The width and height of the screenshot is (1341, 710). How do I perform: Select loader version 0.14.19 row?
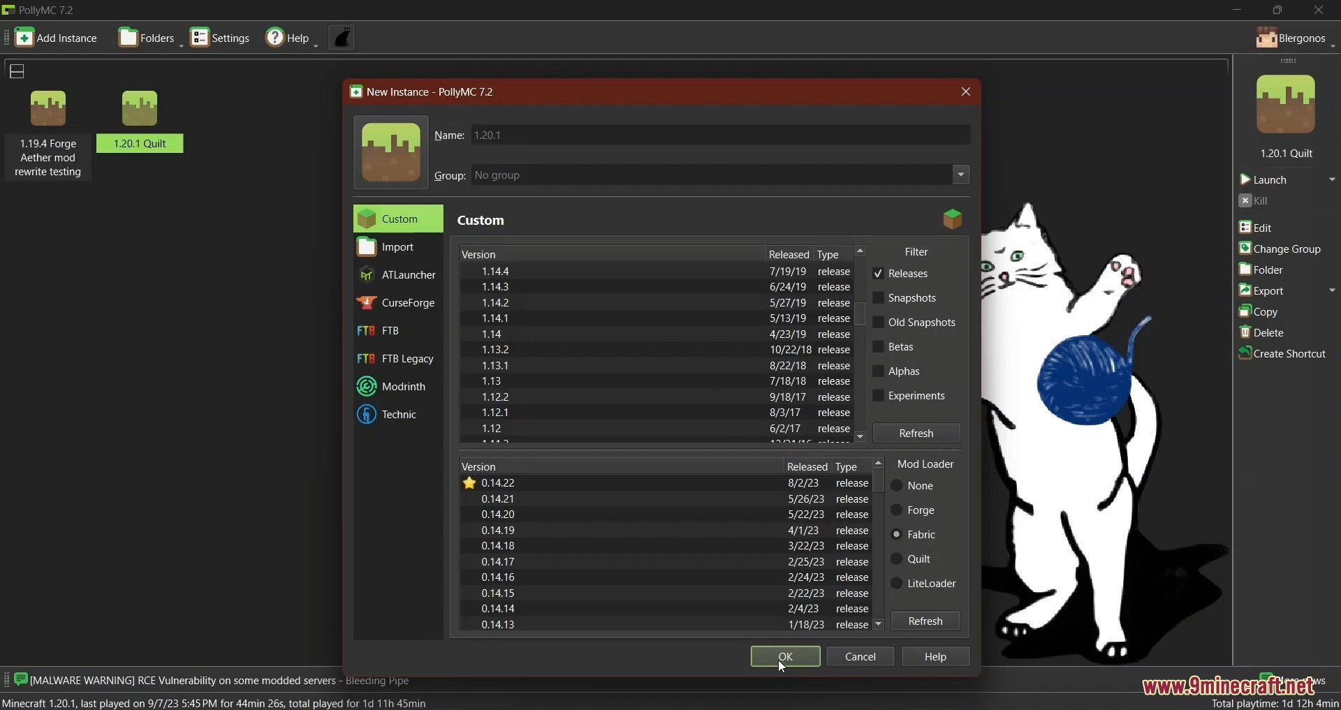tap(666, 531)
